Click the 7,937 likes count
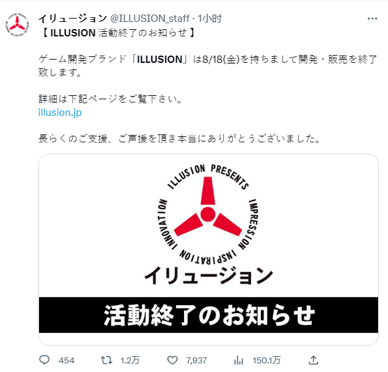This screenshot has height=372, width=388. pos(197,360)
